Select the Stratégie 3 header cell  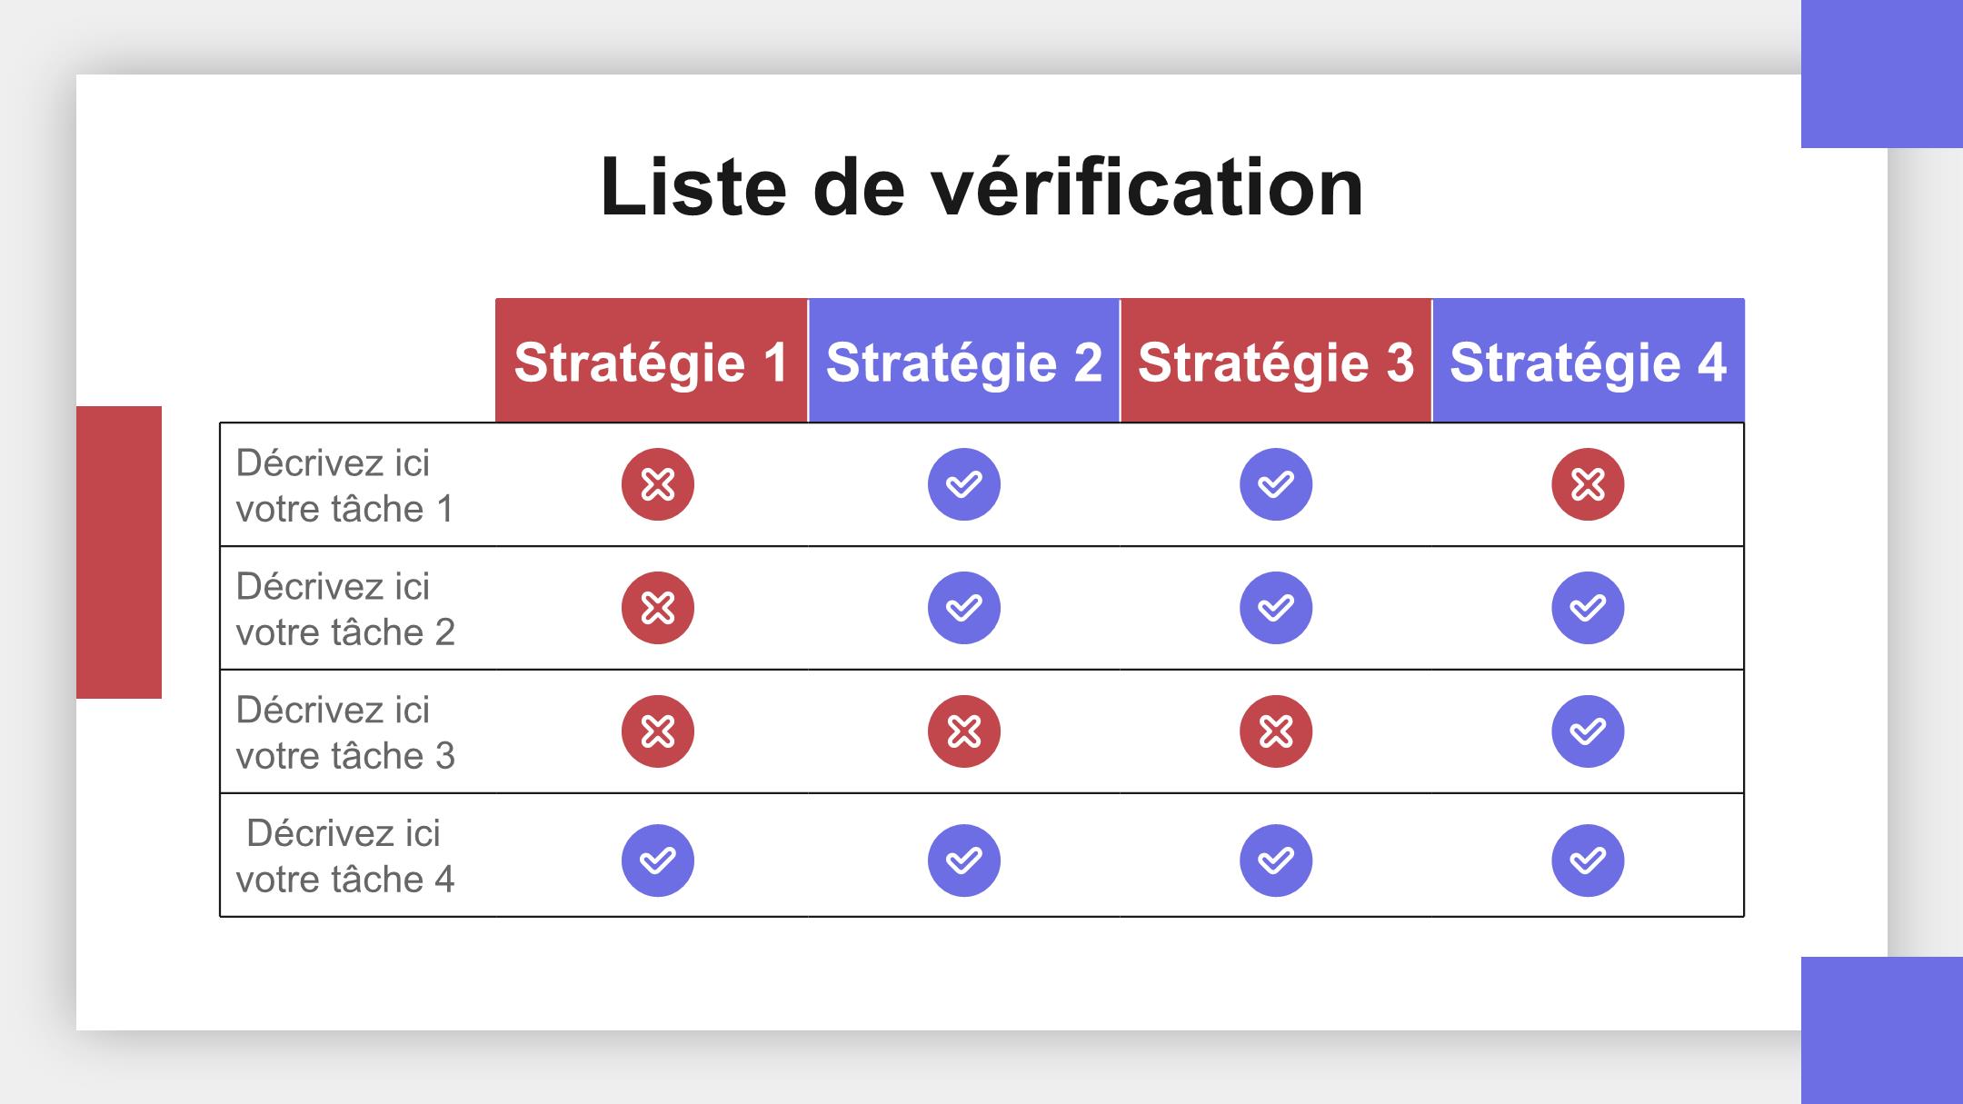click(1276, 360)
